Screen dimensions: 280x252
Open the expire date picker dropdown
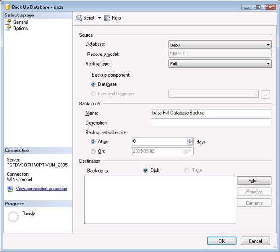(187, 151)
